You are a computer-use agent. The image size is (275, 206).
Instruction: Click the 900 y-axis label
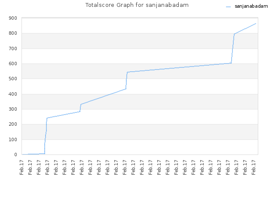(x=13, y=18)
